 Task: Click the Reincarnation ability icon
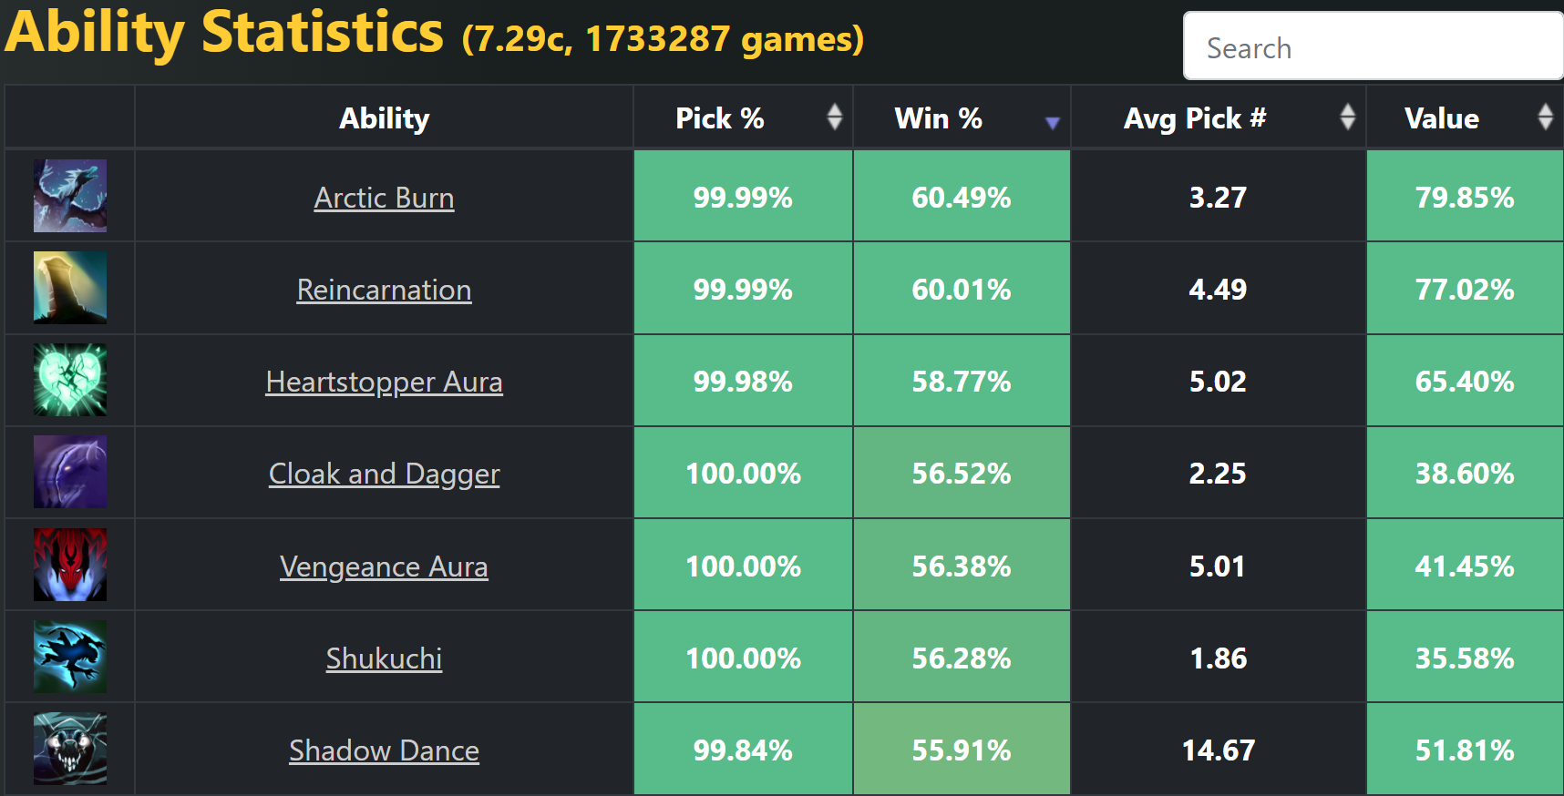tap(70, 288)
